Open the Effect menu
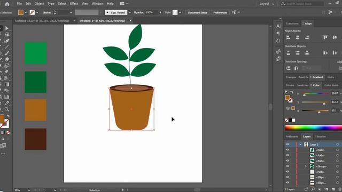 click(74, 4)
